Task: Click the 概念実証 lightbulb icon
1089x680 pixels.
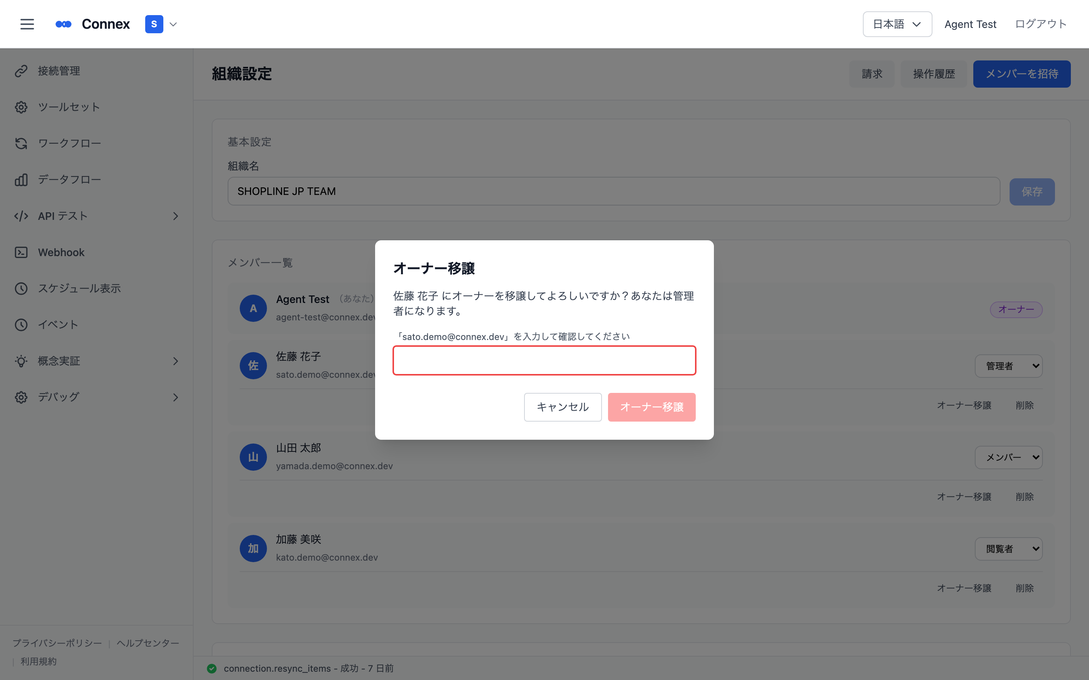Action: pos(21,361)
